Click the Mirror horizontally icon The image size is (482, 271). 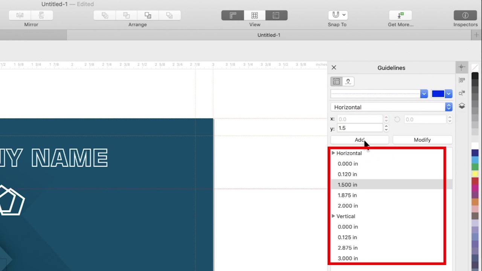coord(20,15)
